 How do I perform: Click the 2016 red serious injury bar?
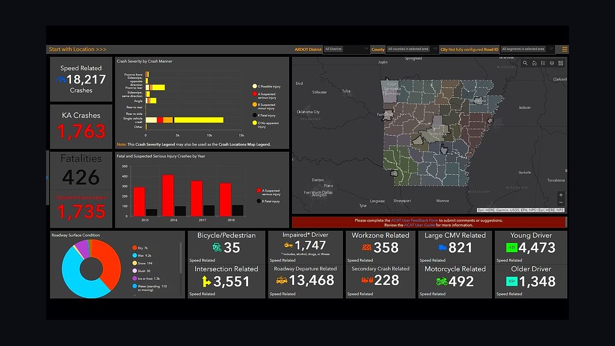tap(168, 195)
